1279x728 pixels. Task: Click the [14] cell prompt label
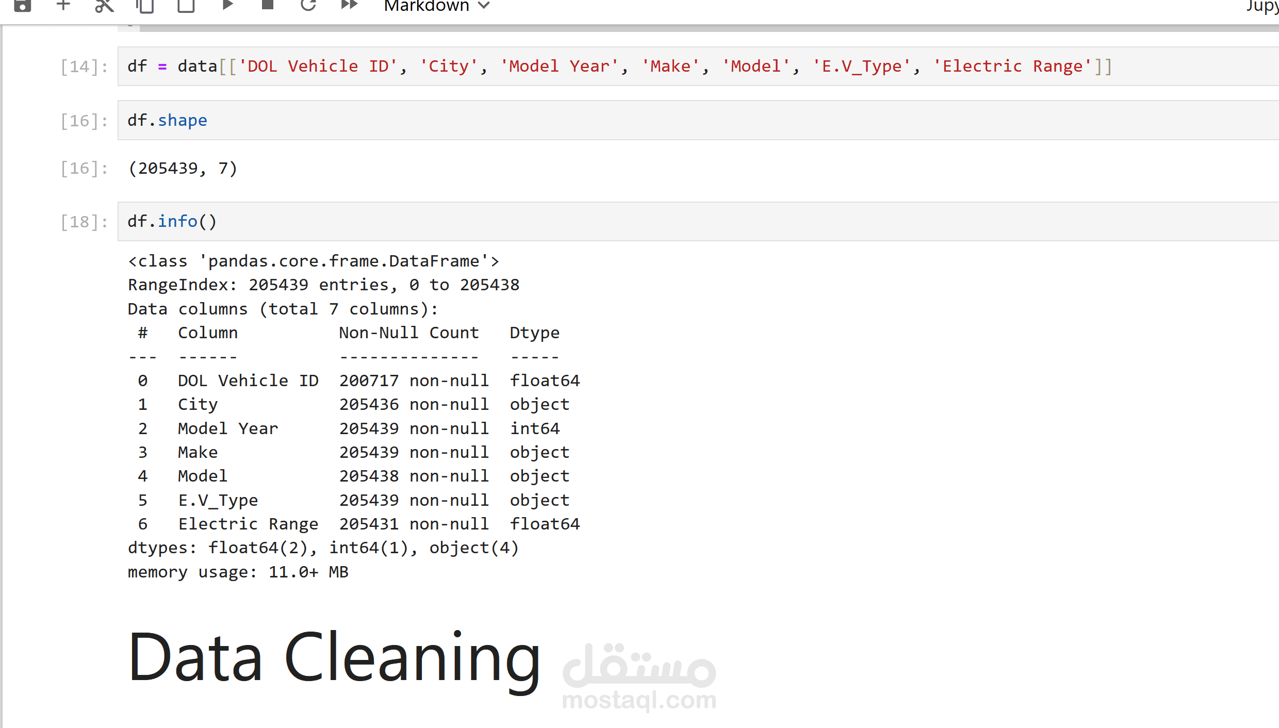[x=84, y=67]
